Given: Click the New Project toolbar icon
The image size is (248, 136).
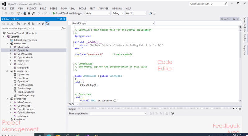Looking at the screenshot, I should click(18, 13).
